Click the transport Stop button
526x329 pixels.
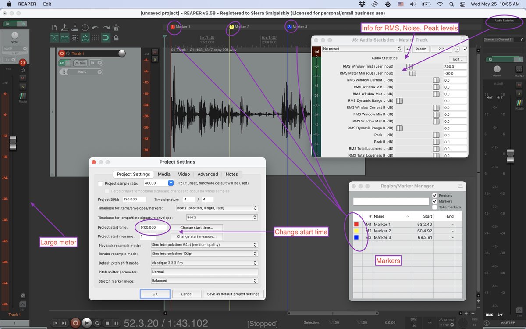tap(107, 323)
